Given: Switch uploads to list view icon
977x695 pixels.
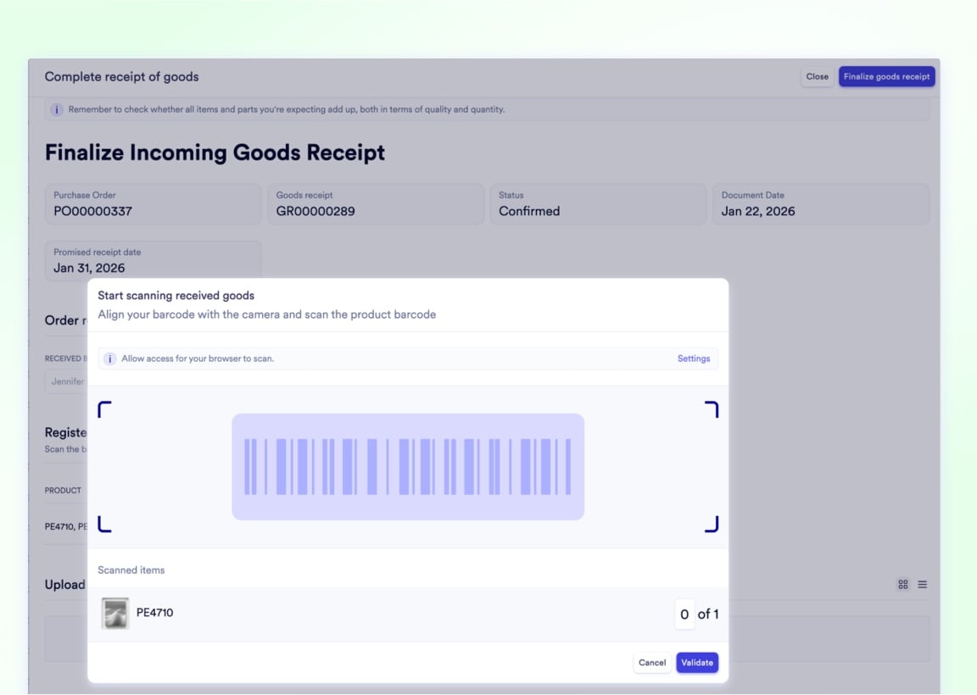Looking at the screenshot, I should pos(922,584).
